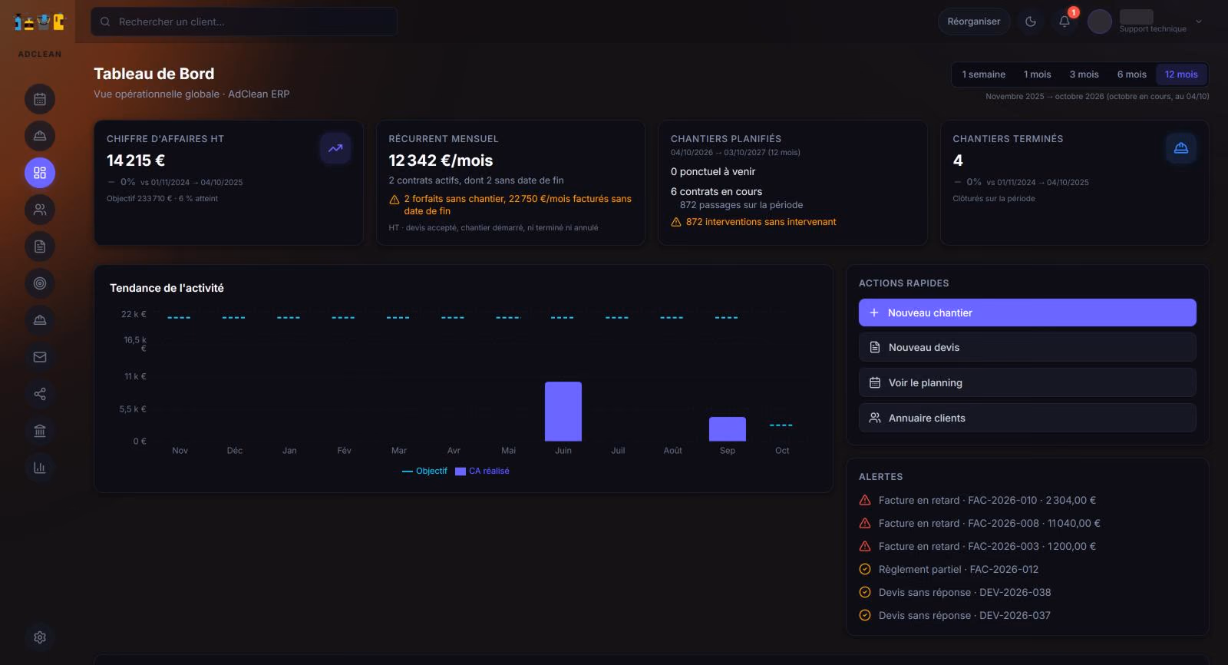Open the bank building icon in the sidebar
The height and width of the screenshot is (665, 1228).
click(x=40, y=431)
